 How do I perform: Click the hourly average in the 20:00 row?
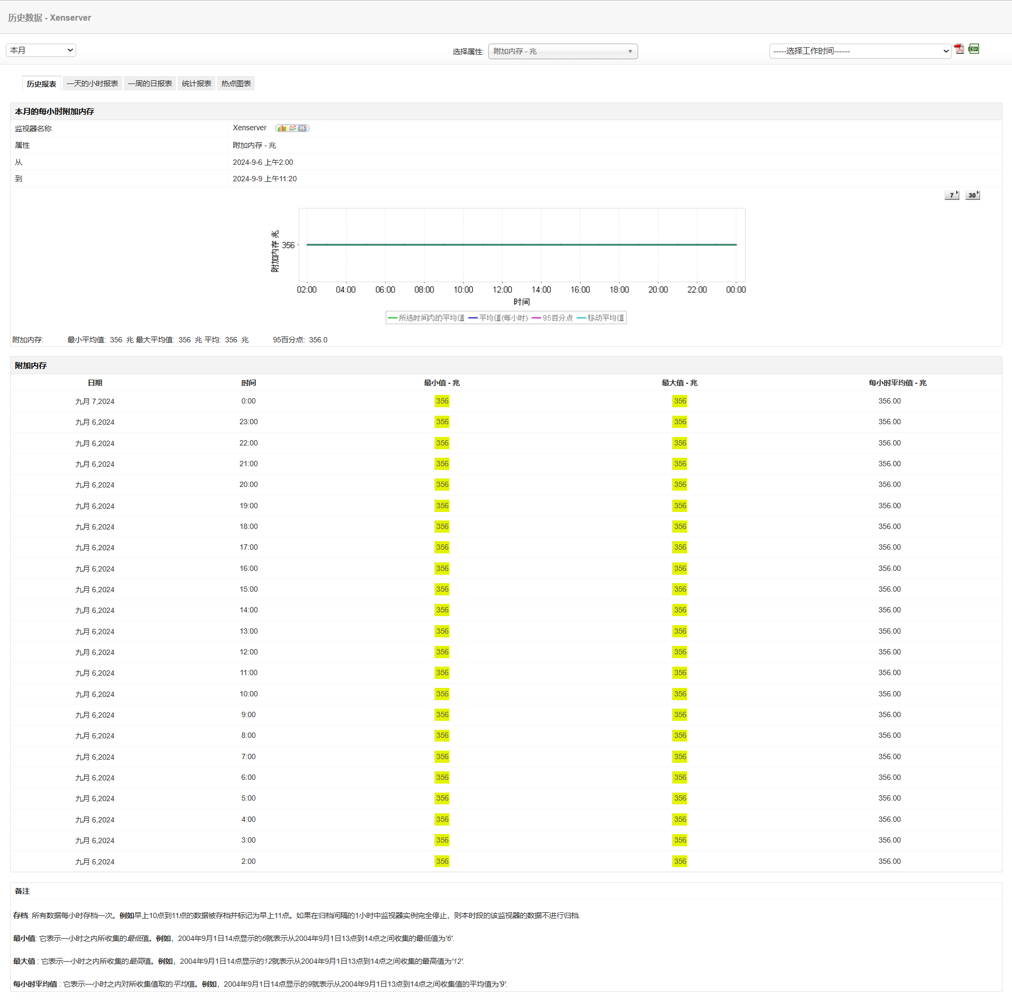pyautogui.click(x=890, y=484)
